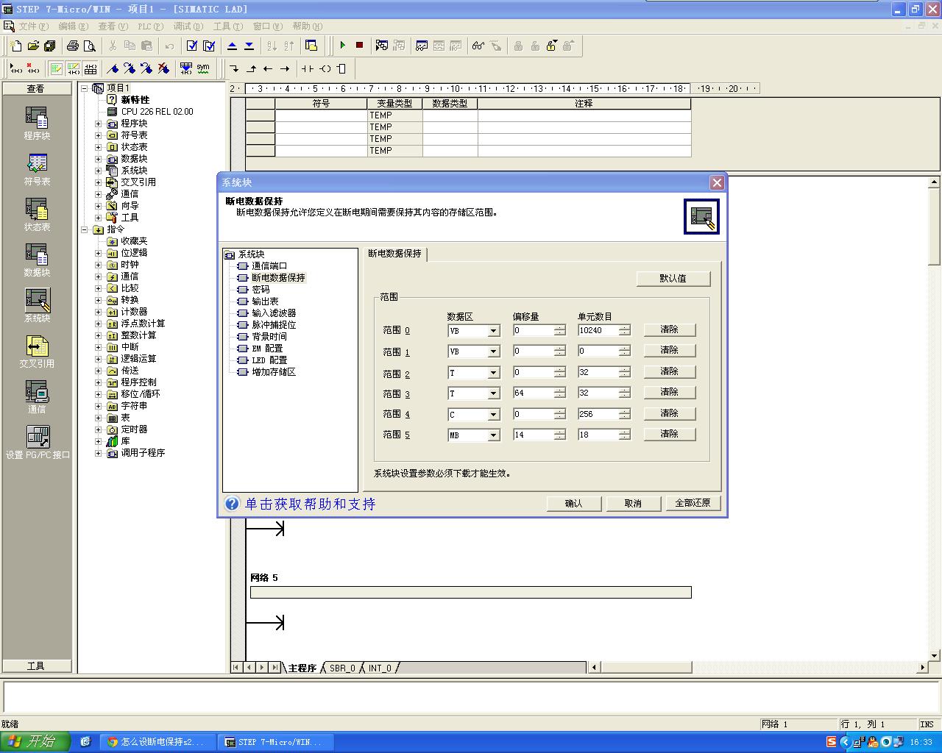Click the 默认值 button
Viewport: 942px width, 753px height.
pos(673,279)
